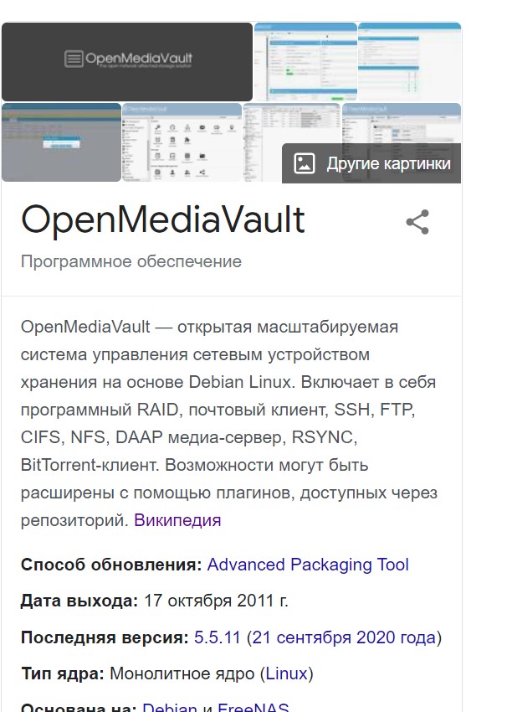The width and height of the screenshot is (512, 712).
Task: Click the Linux kernel link
Action: coord(287,673)
